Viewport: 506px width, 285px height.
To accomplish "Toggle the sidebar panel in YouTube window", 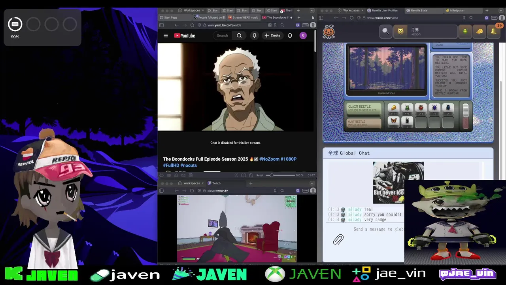I will pyautogui.click(x=161, y=25).
